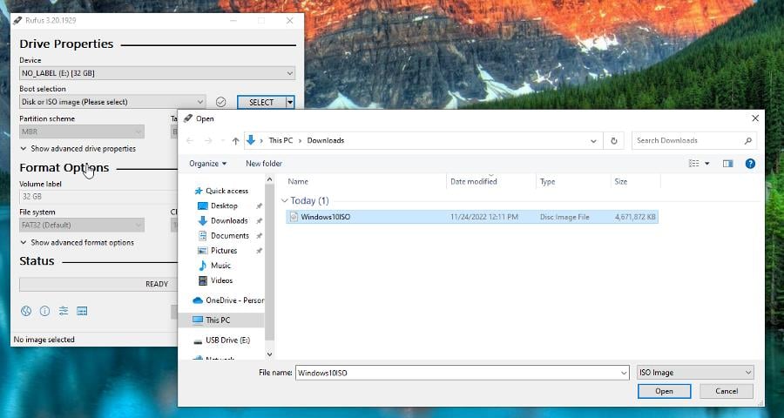Open Rufus log icon
Screen dimensions: 784x418
pos(82,311)
